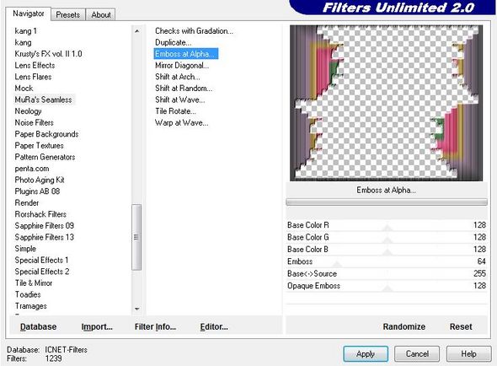Open the About tab
The width and height of the screenshot is (497, 366).
[x=101, y=15]
